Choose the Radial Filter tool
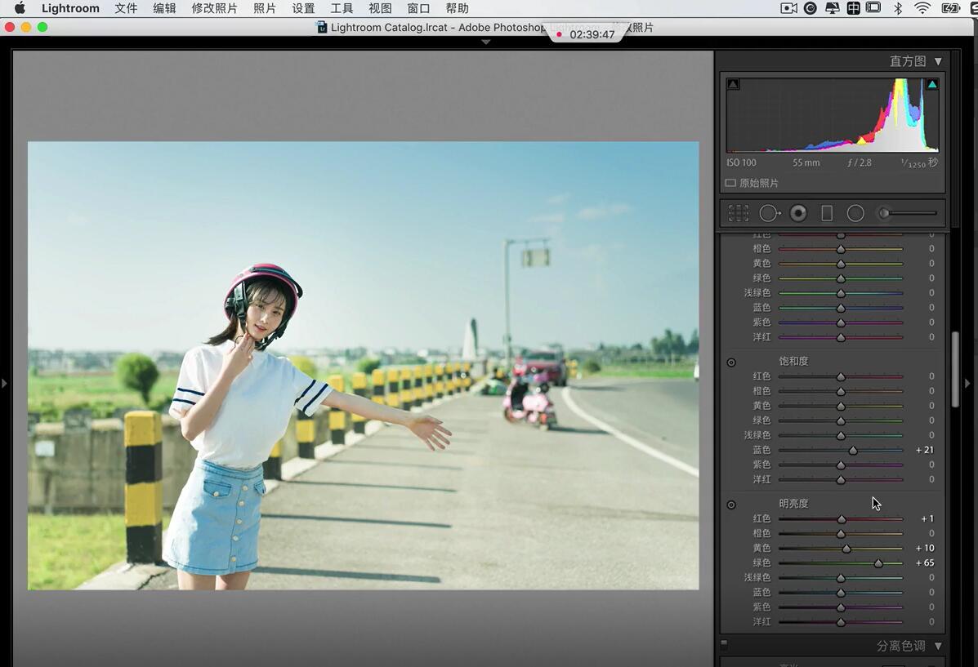Screen dimensions: 978x667 pyautogui.click(x=855, y=213)
